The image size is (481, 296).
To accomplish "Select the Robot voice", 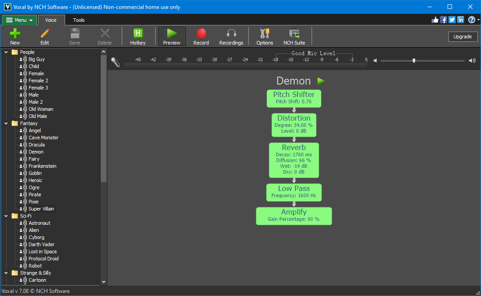I will [x=35, y=266].
